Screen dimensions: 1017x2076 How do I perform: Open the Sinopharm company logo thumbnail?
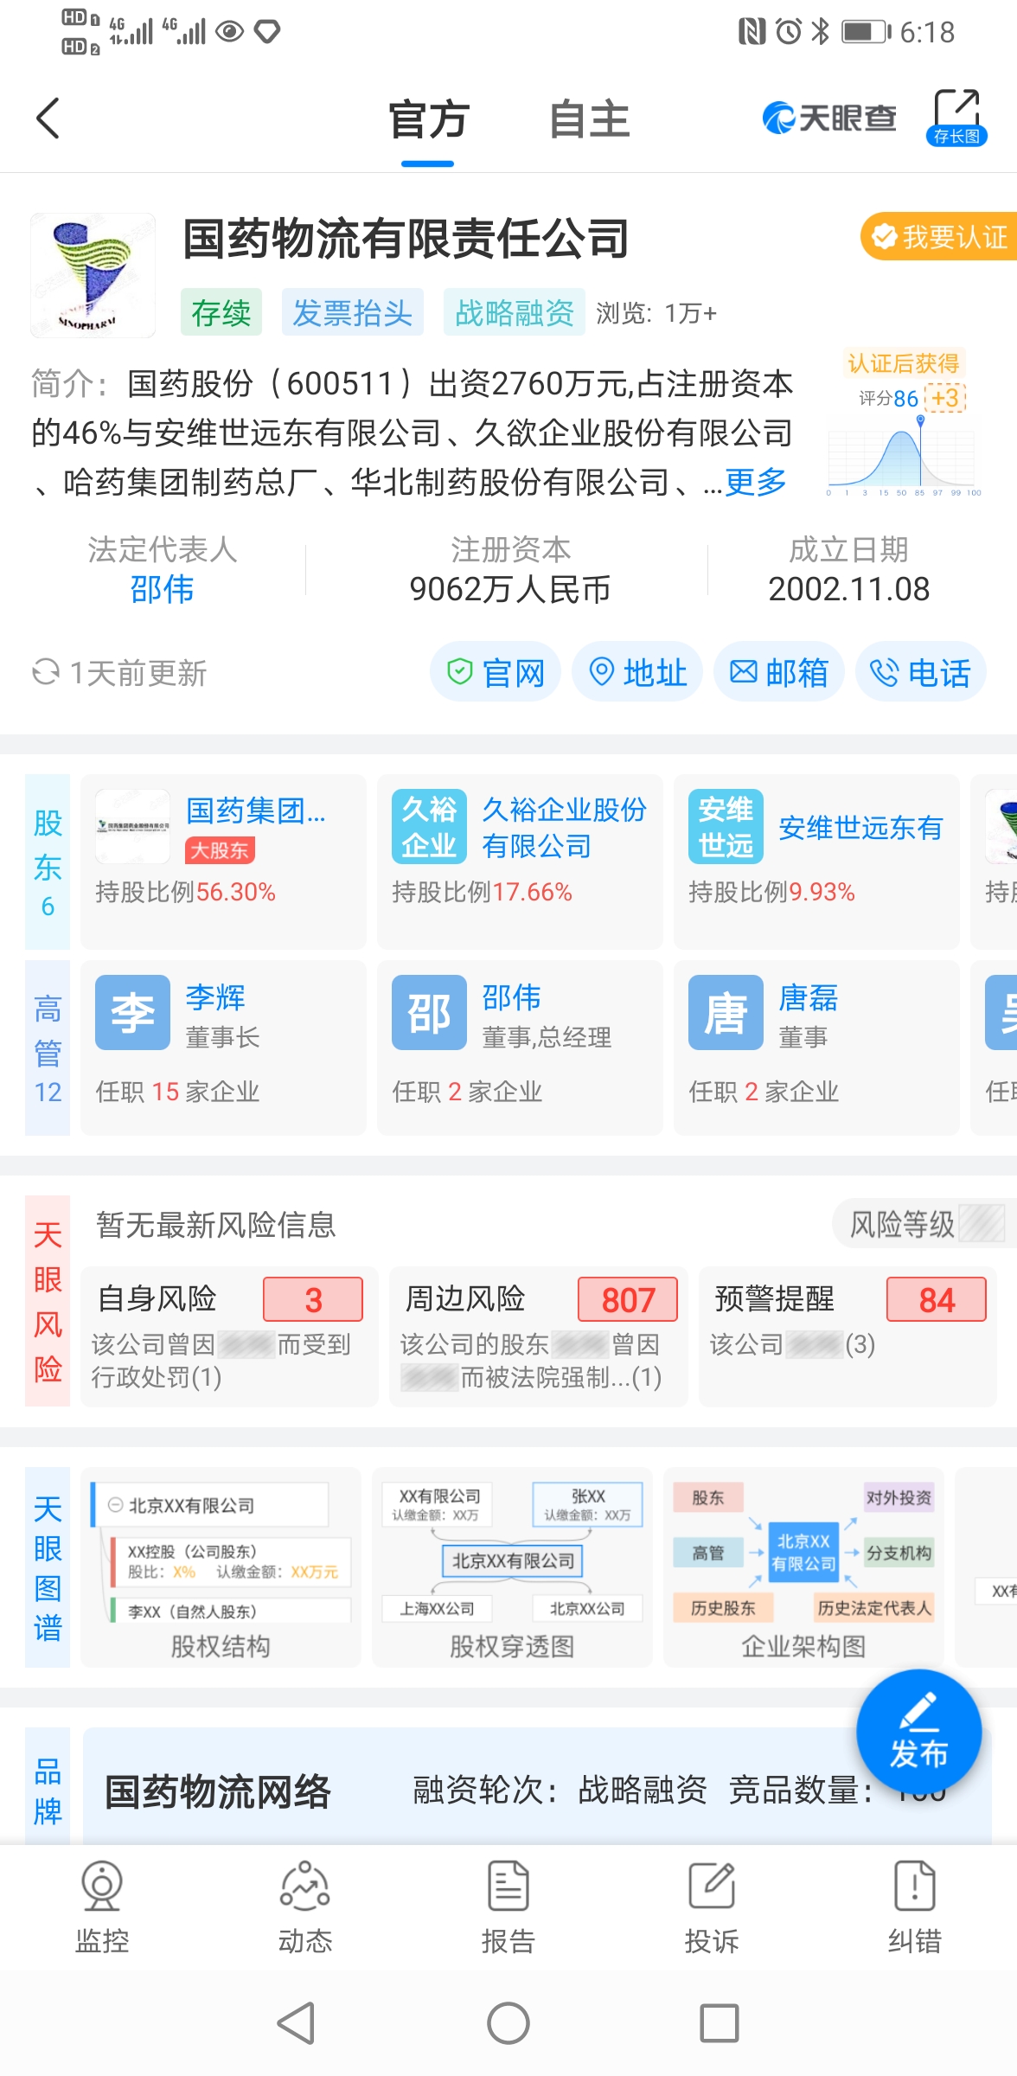(93, 275)
